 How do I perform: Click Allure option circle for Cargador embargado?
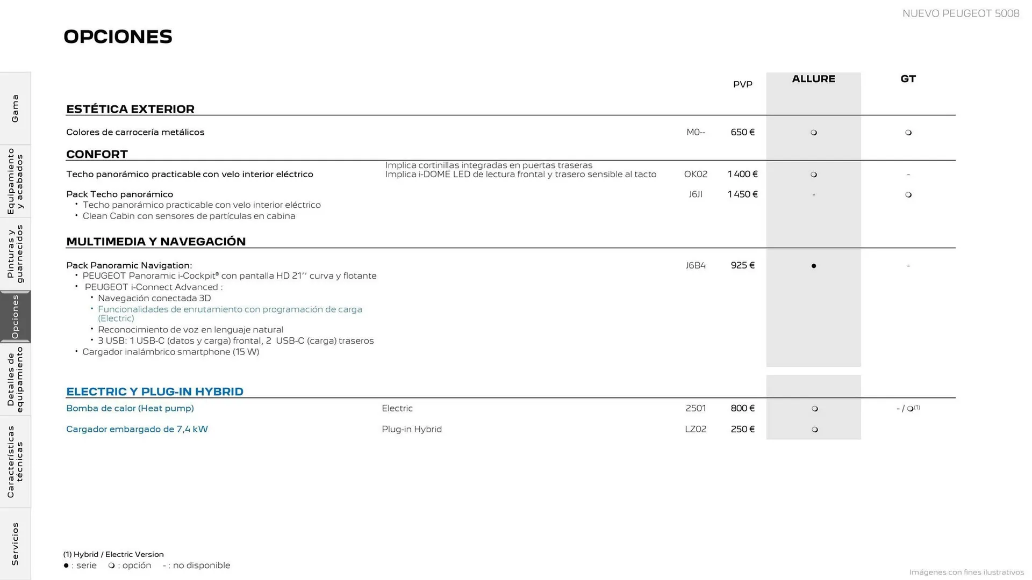[x=815, y=430]
